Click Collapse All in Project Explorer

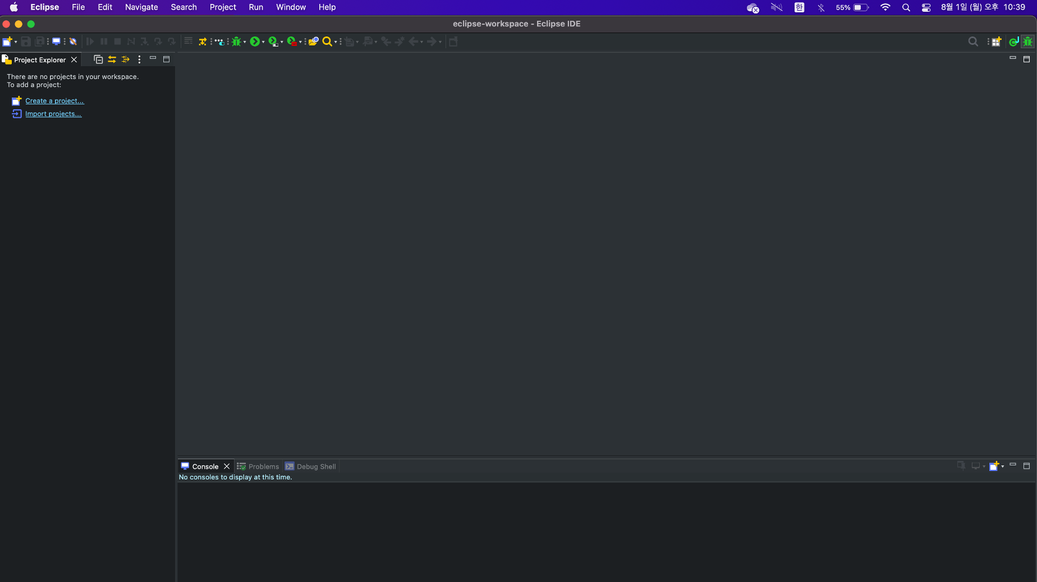(x=98, y=59)
